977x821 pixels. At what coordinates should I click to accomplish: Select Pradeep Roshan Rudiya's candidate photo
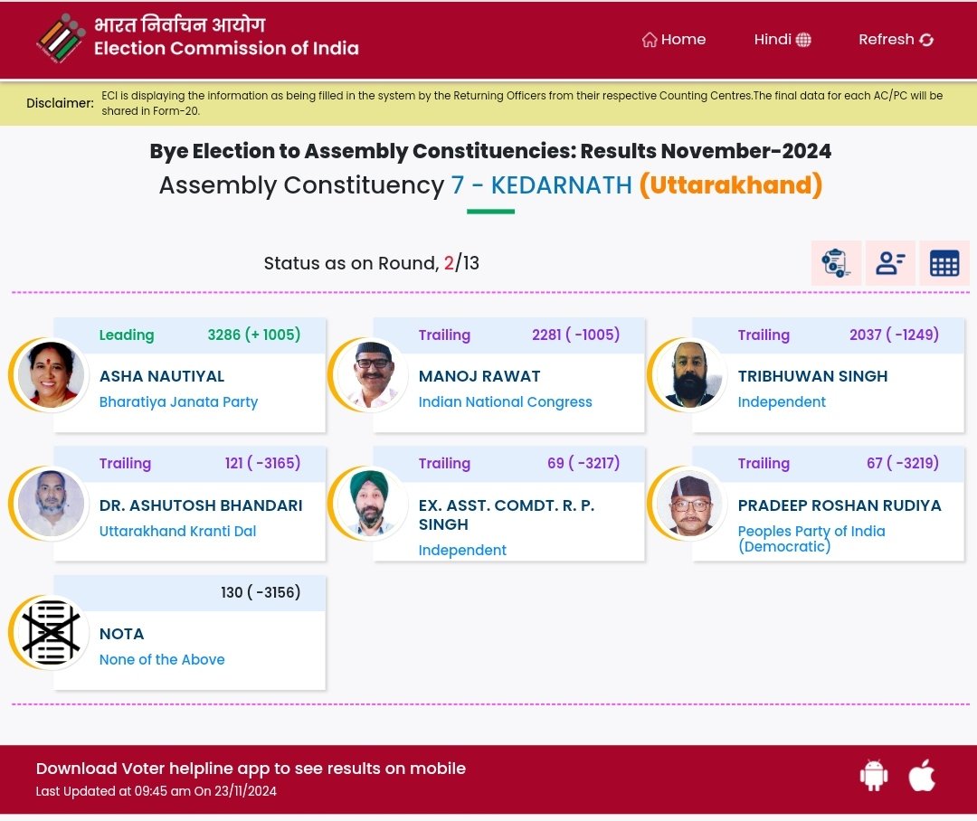(689, 504)
